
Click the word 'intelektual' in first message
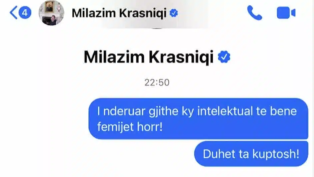point(225,111)
